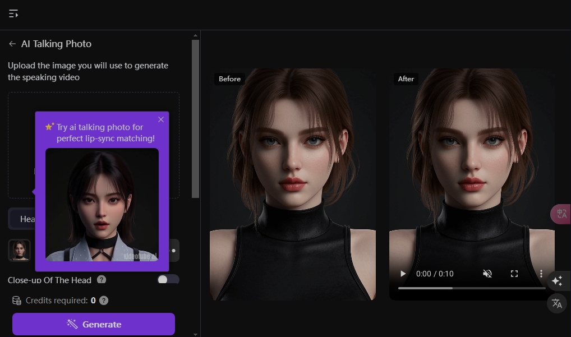Open the sidebar menu icon at top left
Viewport: 571px width, 337px height.
13,13
